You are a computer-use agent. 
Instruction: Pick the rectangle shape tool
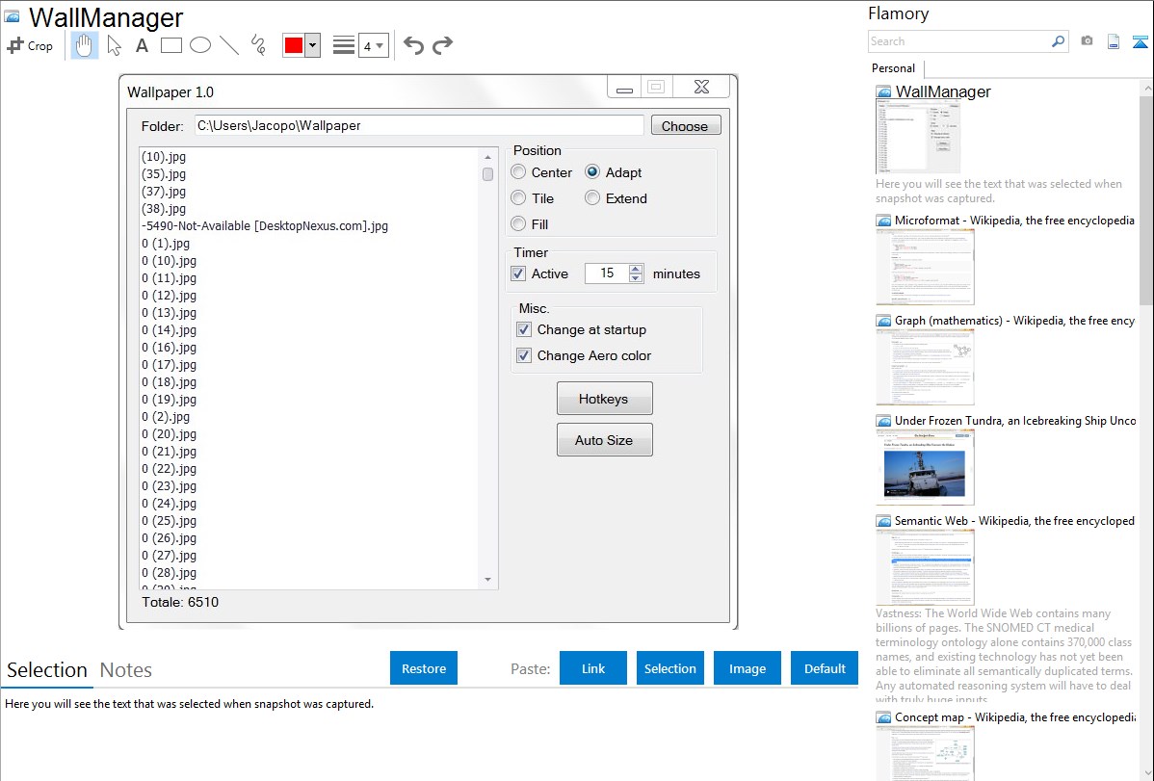coord(171,45)
